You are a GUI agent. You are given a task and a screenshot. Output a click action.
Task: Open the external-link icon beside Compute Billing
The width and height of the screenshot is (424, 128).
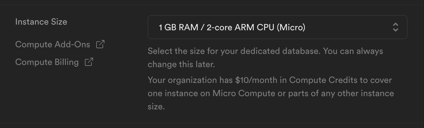(89, 62)
